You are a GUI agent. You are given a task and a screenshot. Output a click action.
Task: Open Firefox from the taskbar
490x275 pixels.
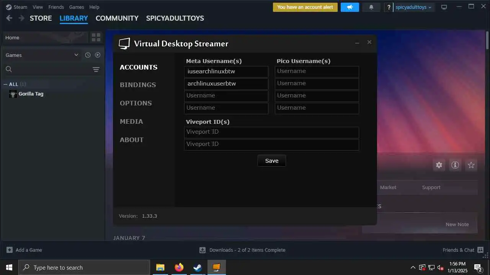click(179, 267)
